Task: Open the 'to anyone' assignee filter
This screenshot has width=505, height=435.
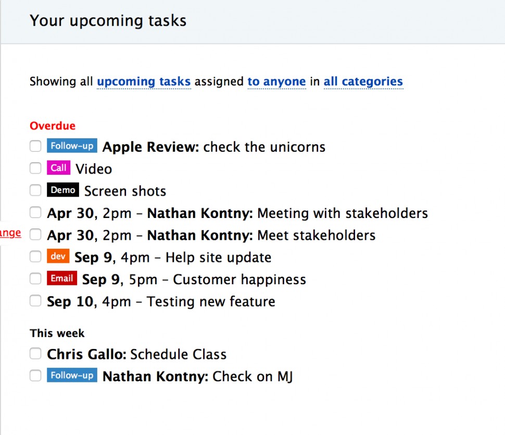Action: tap(276, 82)
